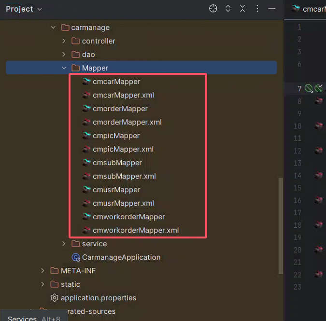The image size is (326, 321).
Task: Click the MyBatis bird icon beside cmcarMapper
Action: [x=86, y=81]
